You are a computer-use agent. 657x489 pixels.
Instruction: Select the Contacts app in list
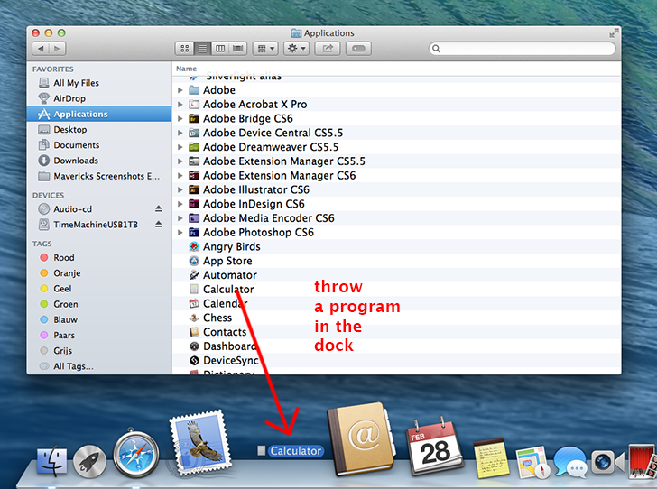[396, 332]
